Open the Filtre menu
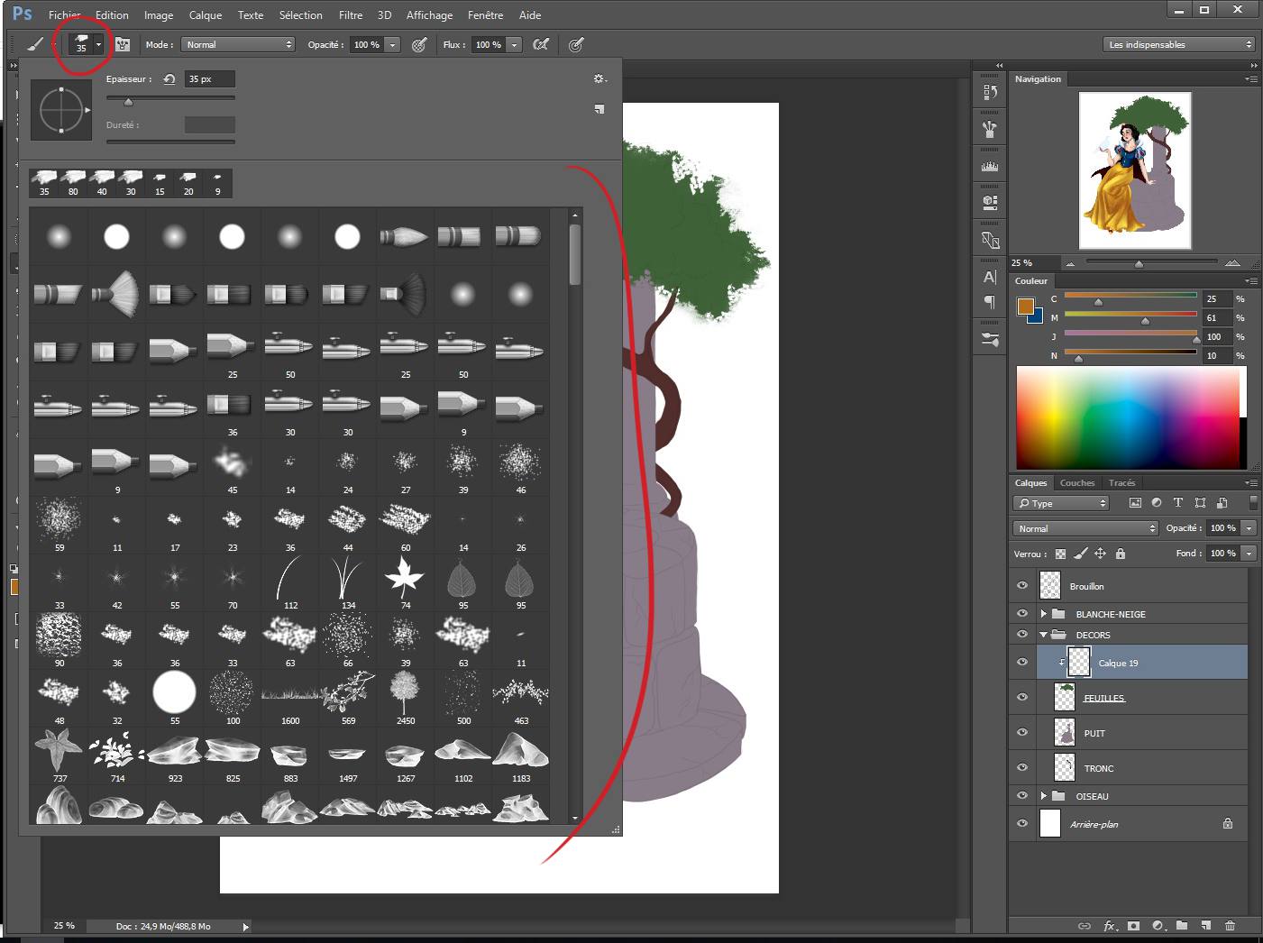Image resolution: width=1263 pixels, height=943 pixels. pos(351,14)
